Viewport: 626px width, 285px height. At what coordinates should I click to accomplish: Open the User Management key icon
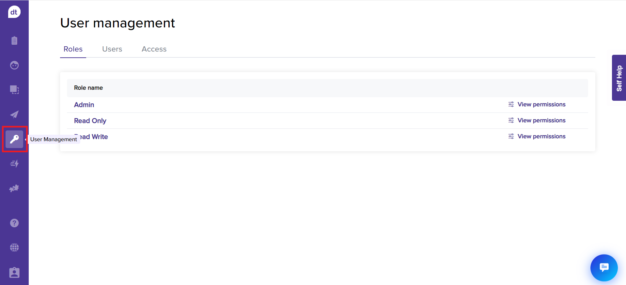tap(14, 139)
